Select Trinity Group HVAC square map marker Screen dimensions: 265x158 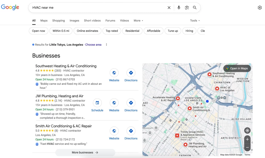click(x=177, y=136)
